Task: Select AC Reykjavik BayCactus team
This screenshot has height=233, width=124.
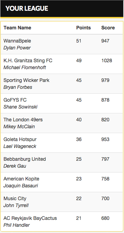Action: pyautogui.click(x=30, y=218)
